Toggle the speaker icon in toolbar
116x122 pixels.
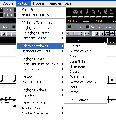click(81, 12)
